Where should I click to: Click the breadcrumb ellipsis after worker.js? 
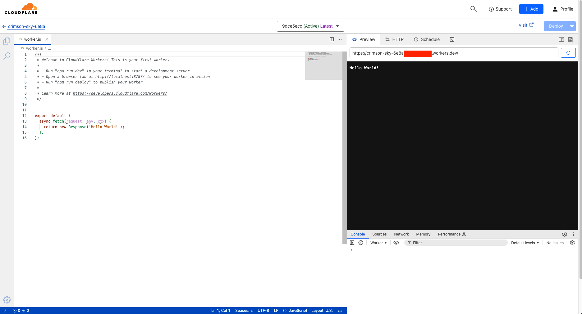coord(49,48)
